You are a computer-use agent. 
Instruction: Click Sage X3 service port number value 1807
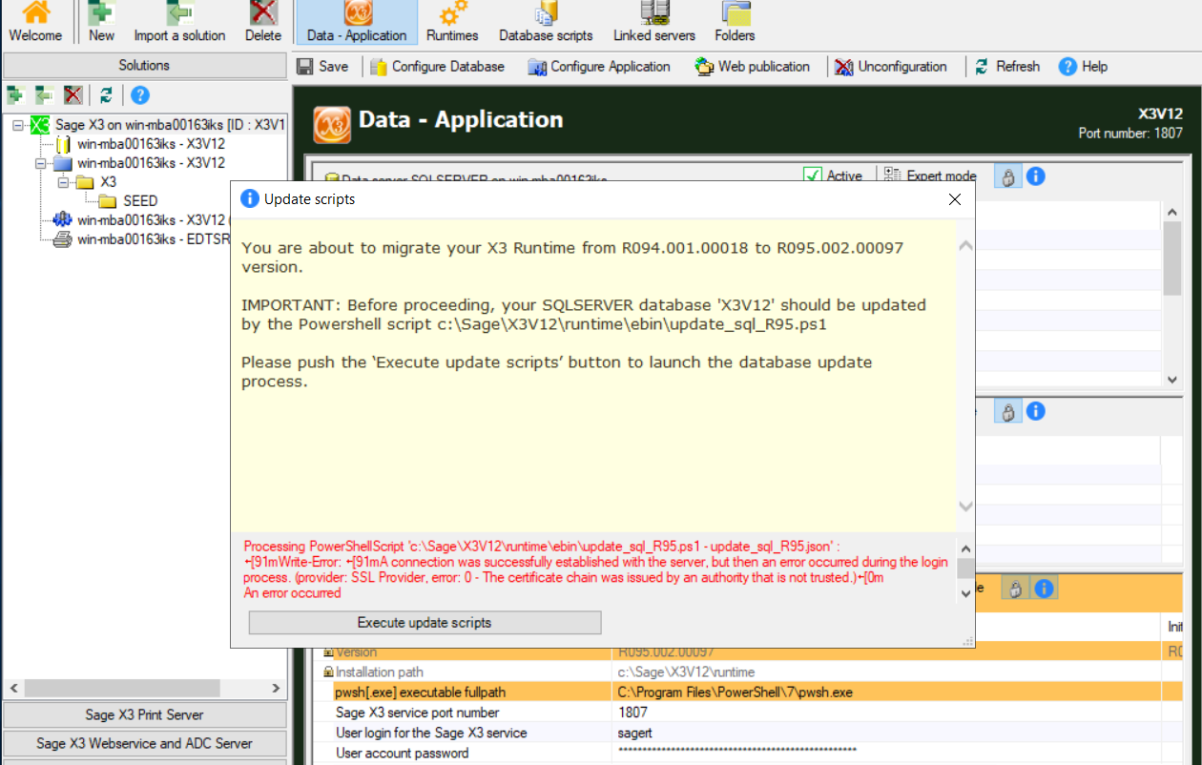887,713
